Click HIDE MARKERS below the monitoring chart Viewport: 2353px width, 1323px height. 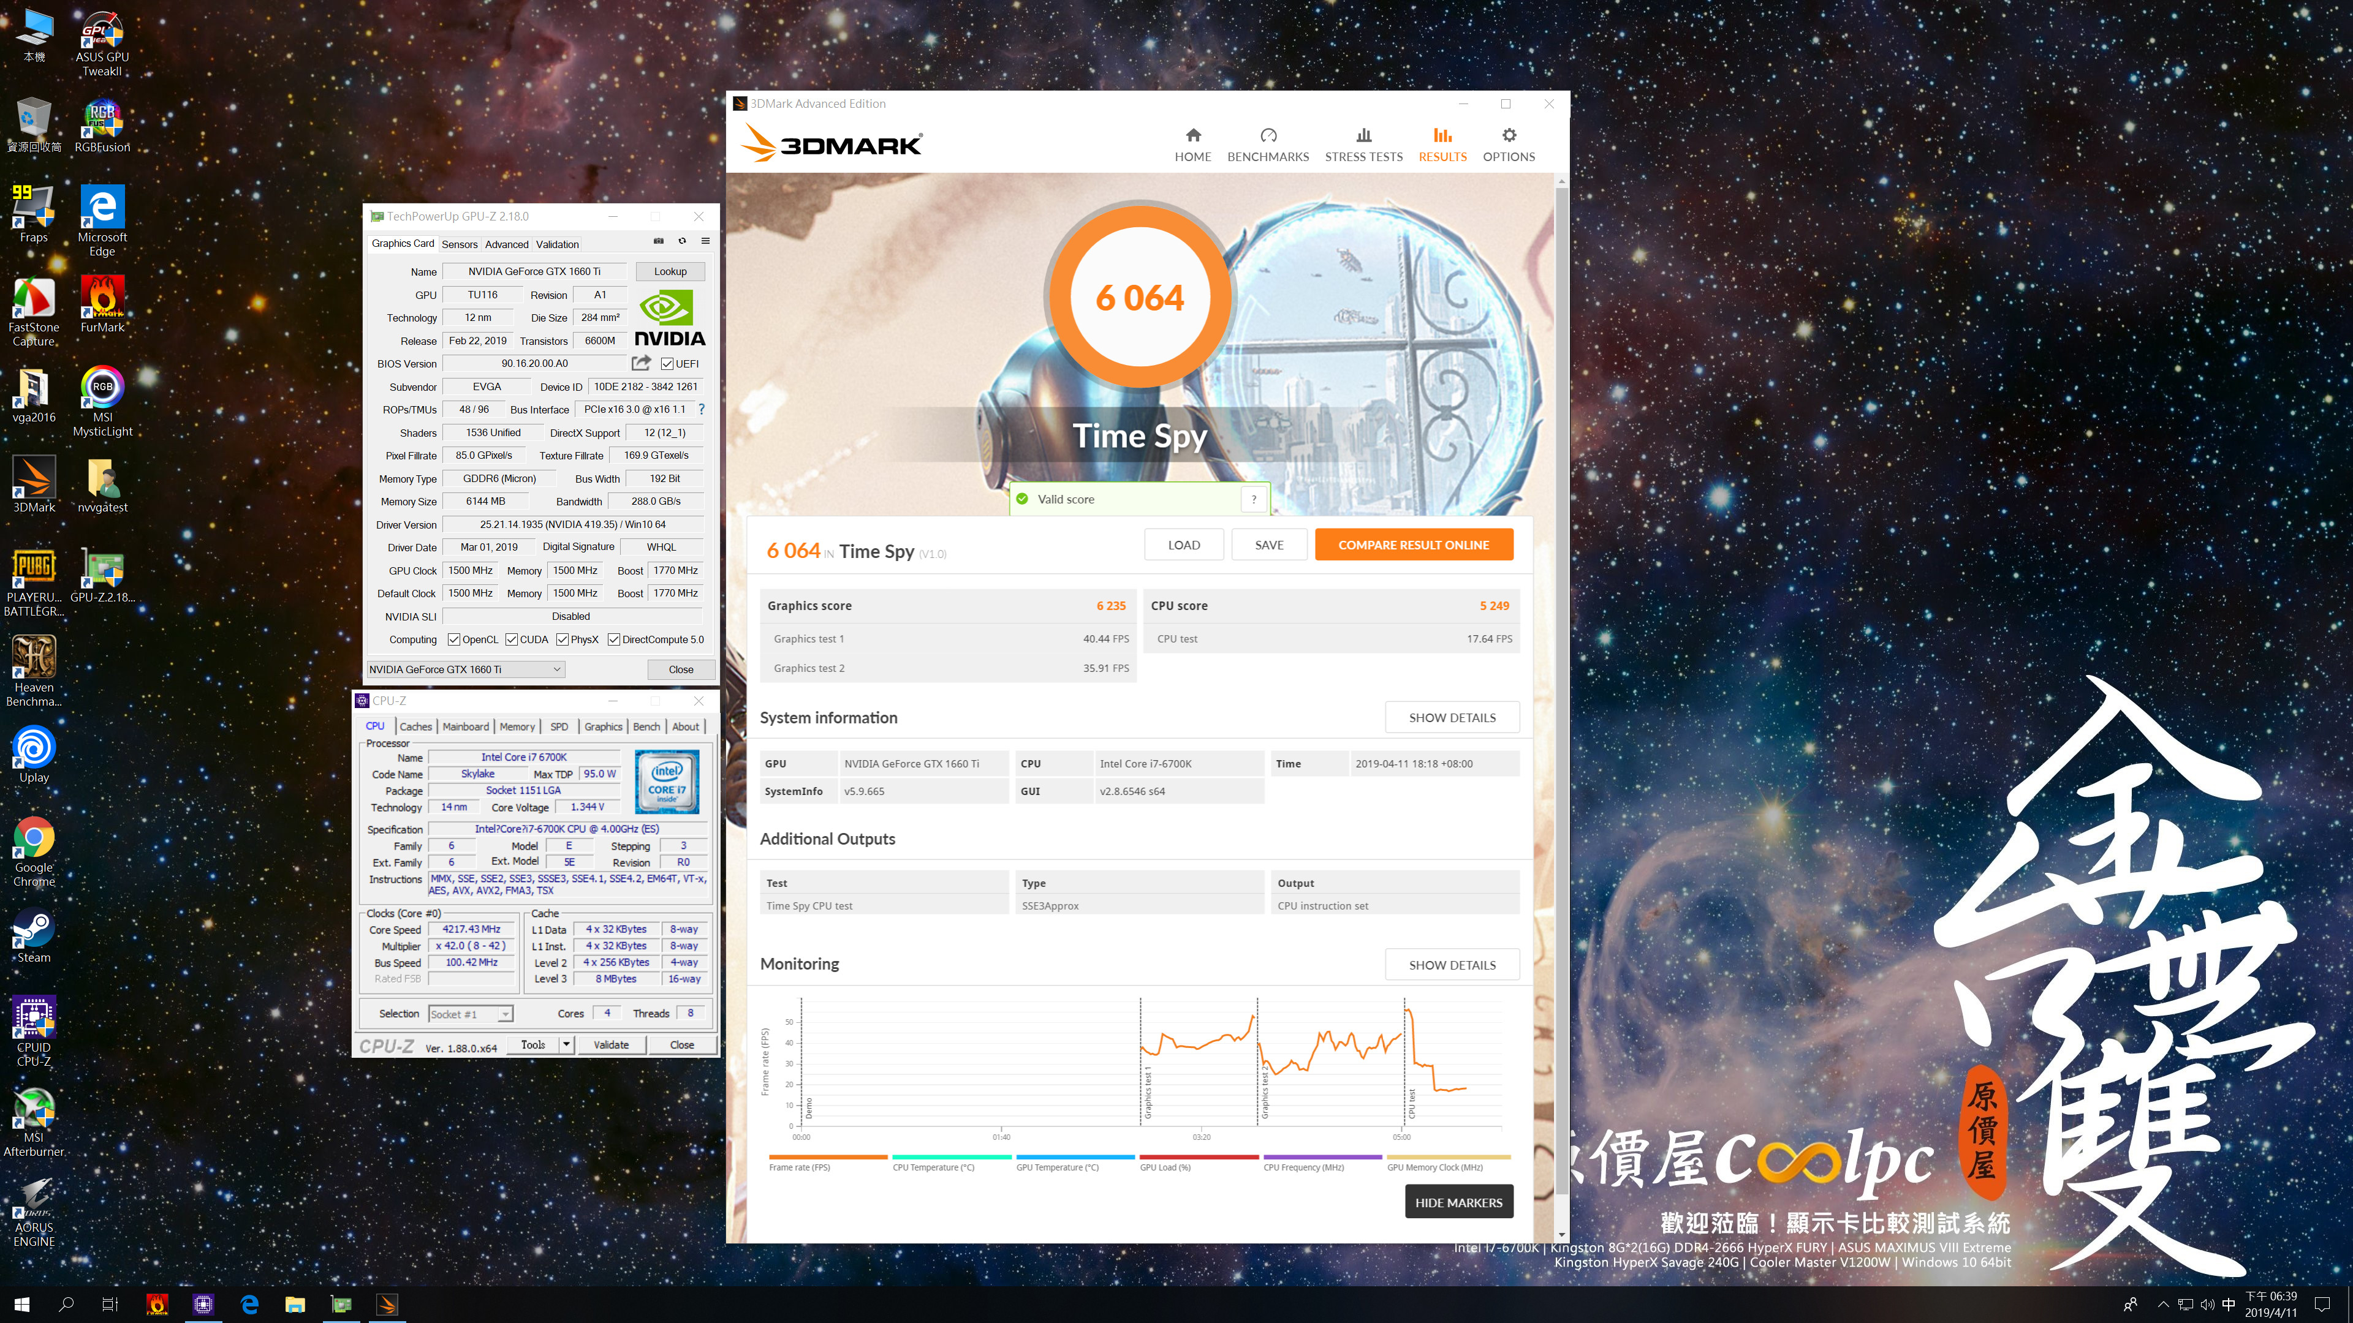coord(1459,1202)
